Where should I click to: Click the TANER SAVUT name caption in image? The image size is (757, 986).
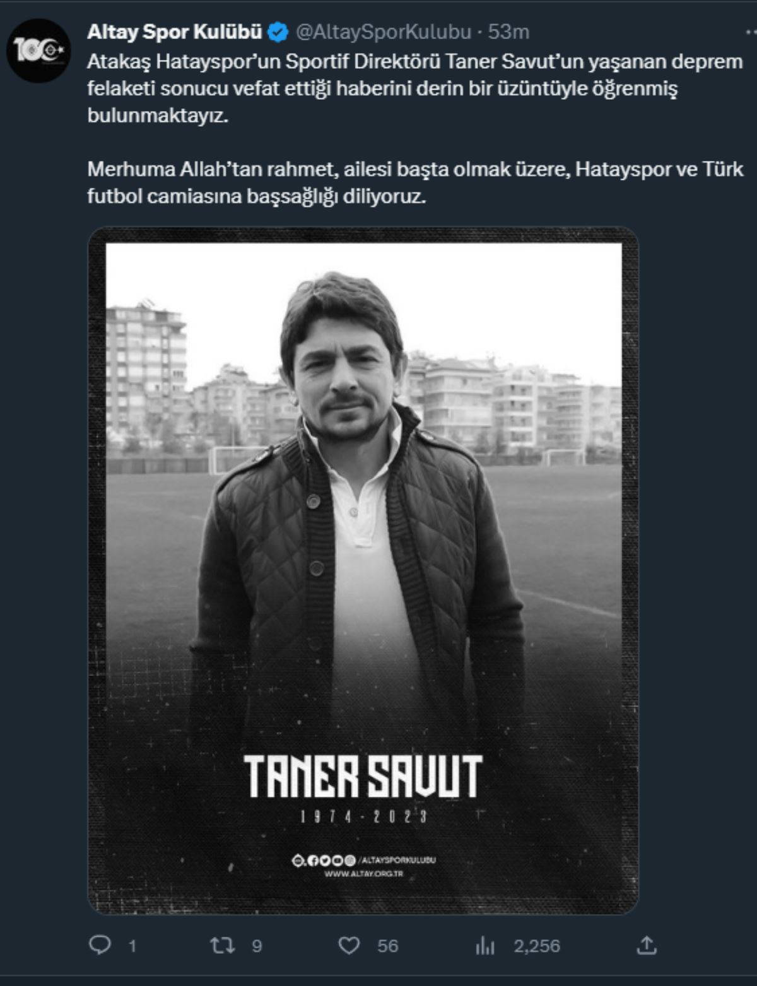tap(363, 775)
